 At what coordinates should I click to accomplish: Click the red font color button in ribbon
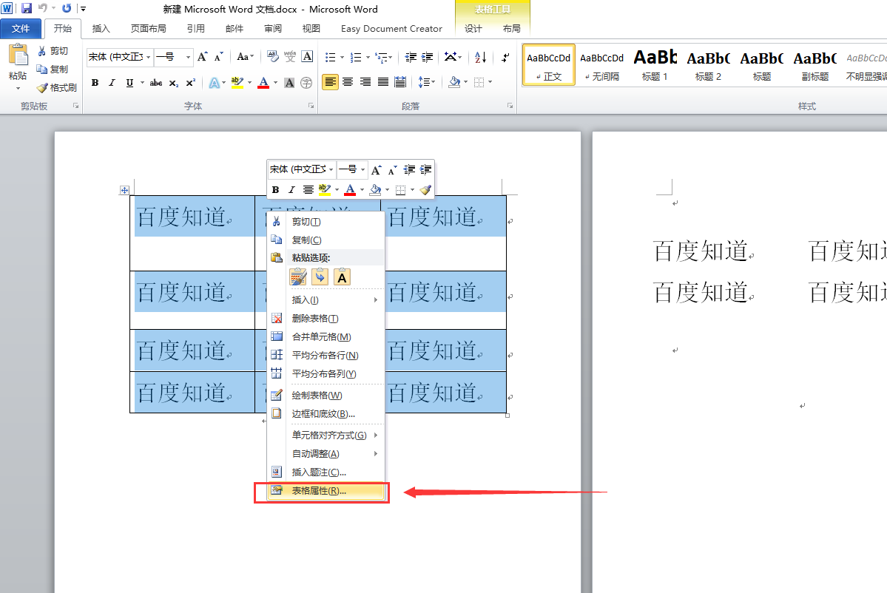point(263,83)
